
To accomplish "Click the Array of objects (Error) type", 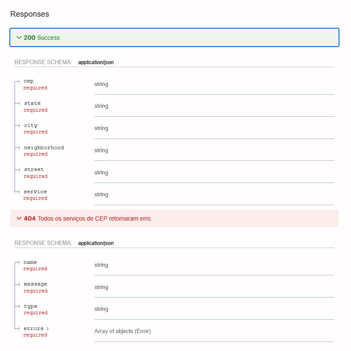I will (123, 331).
